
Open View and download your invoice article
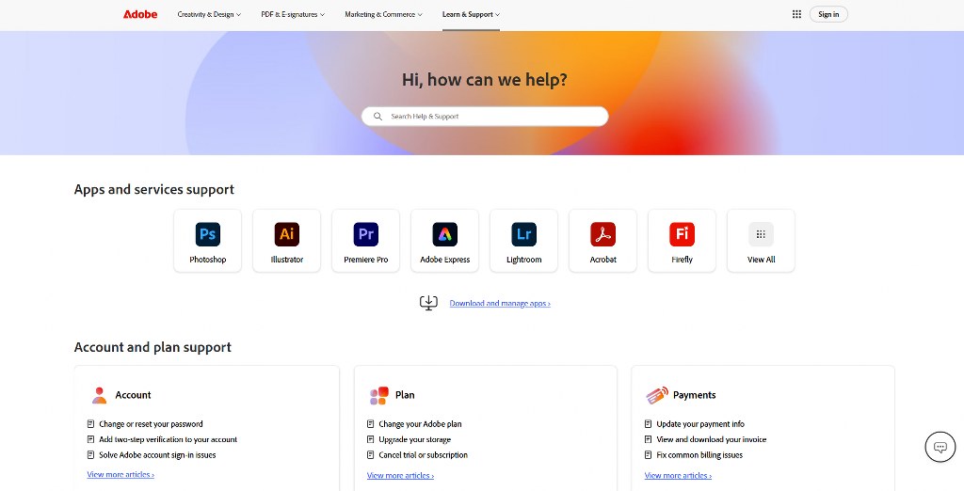tap(712, 439)
